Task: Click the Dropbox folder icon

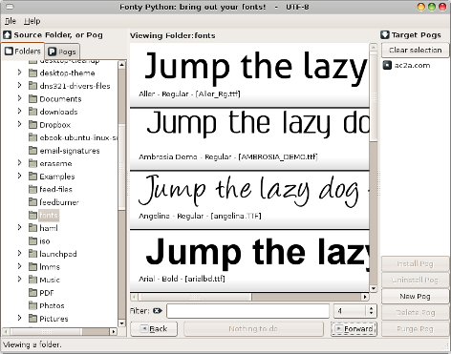Action: [32, 125]
